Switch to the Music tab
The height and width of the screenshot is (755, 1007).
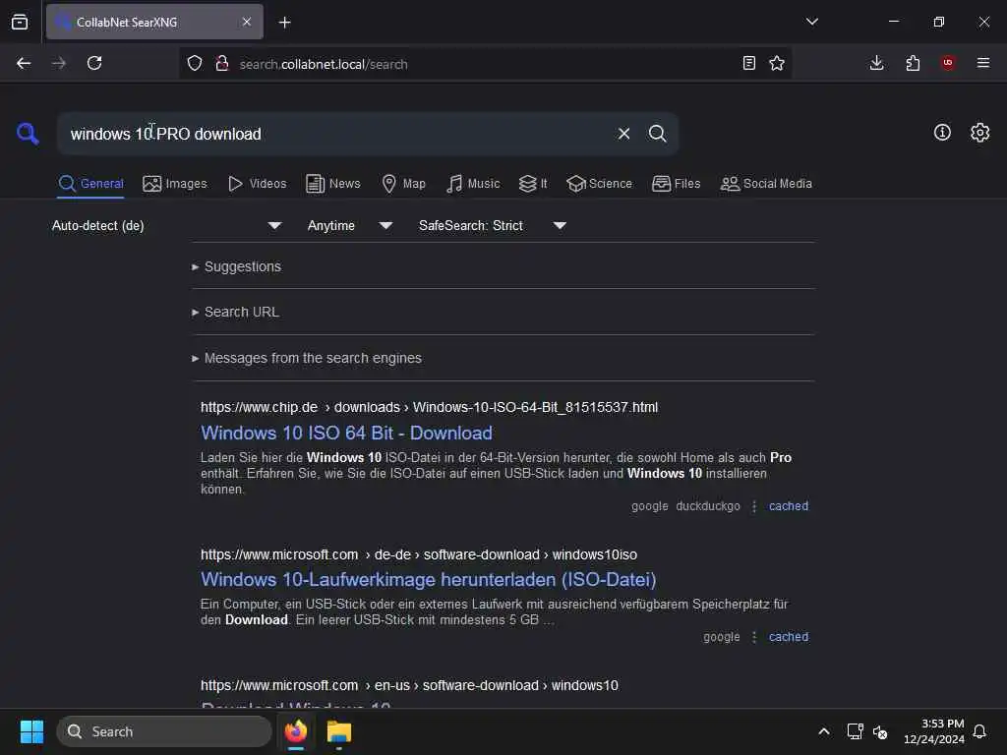[x=473, y=184]
